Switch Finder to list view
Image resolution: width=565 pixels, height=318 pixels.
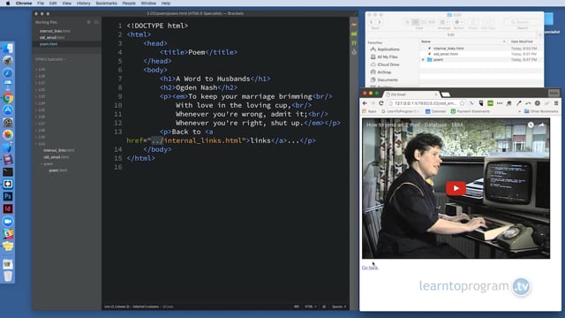tap(416, 22)
